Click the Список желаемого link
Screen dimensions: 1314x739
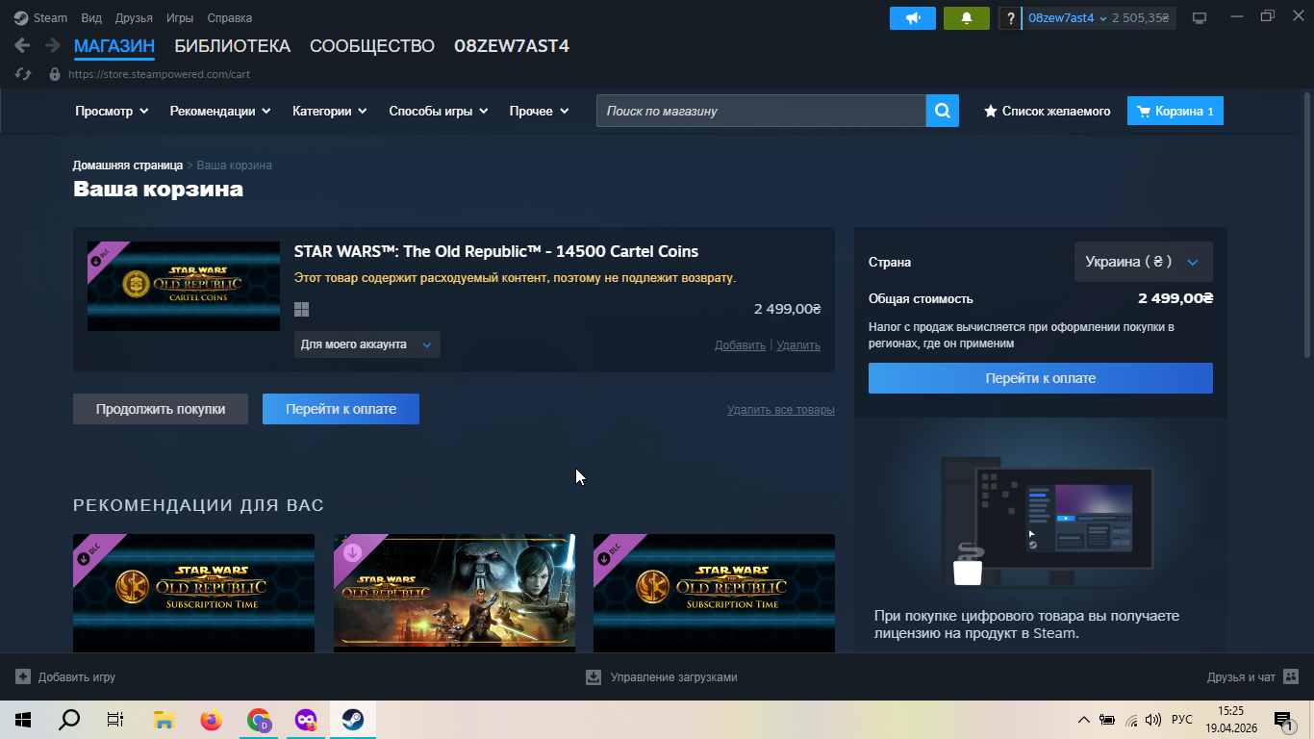pos(1056,112)
